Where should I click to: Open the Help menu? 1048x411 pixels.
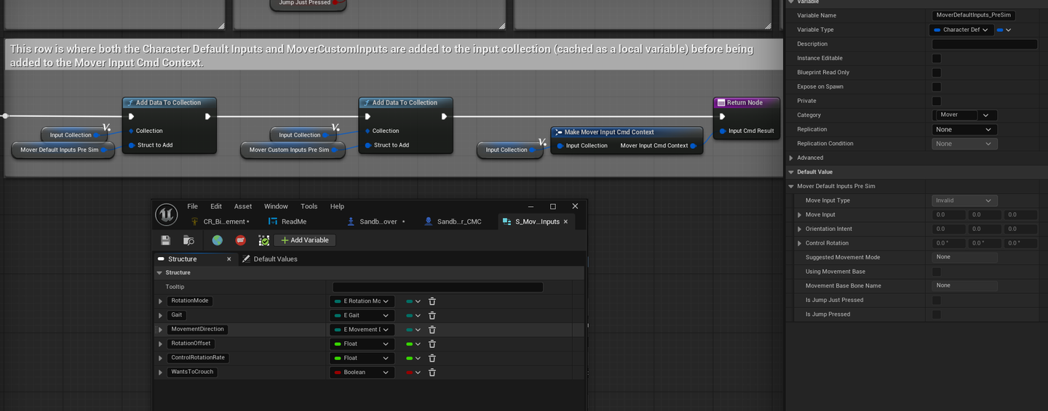[x=337, y=206]
